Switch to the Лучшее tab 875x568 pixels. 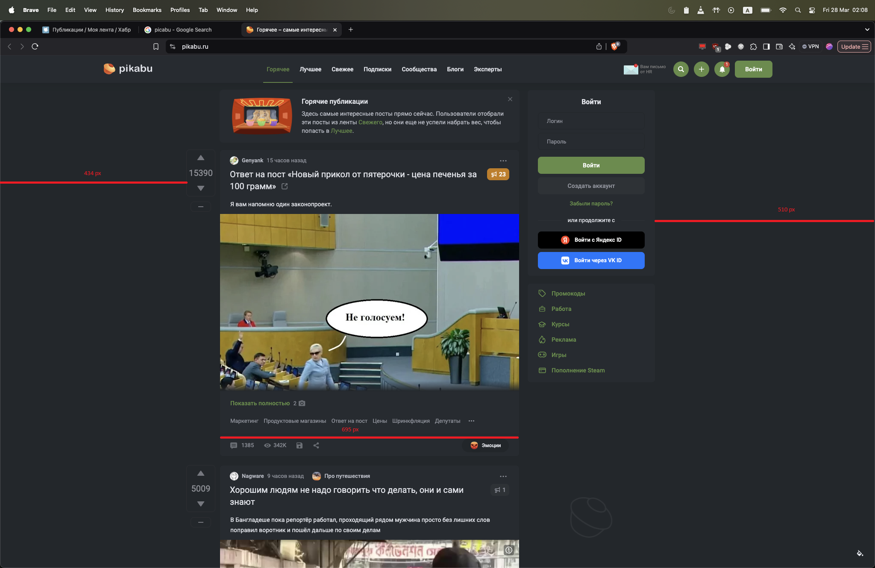[x=310, y=69]
